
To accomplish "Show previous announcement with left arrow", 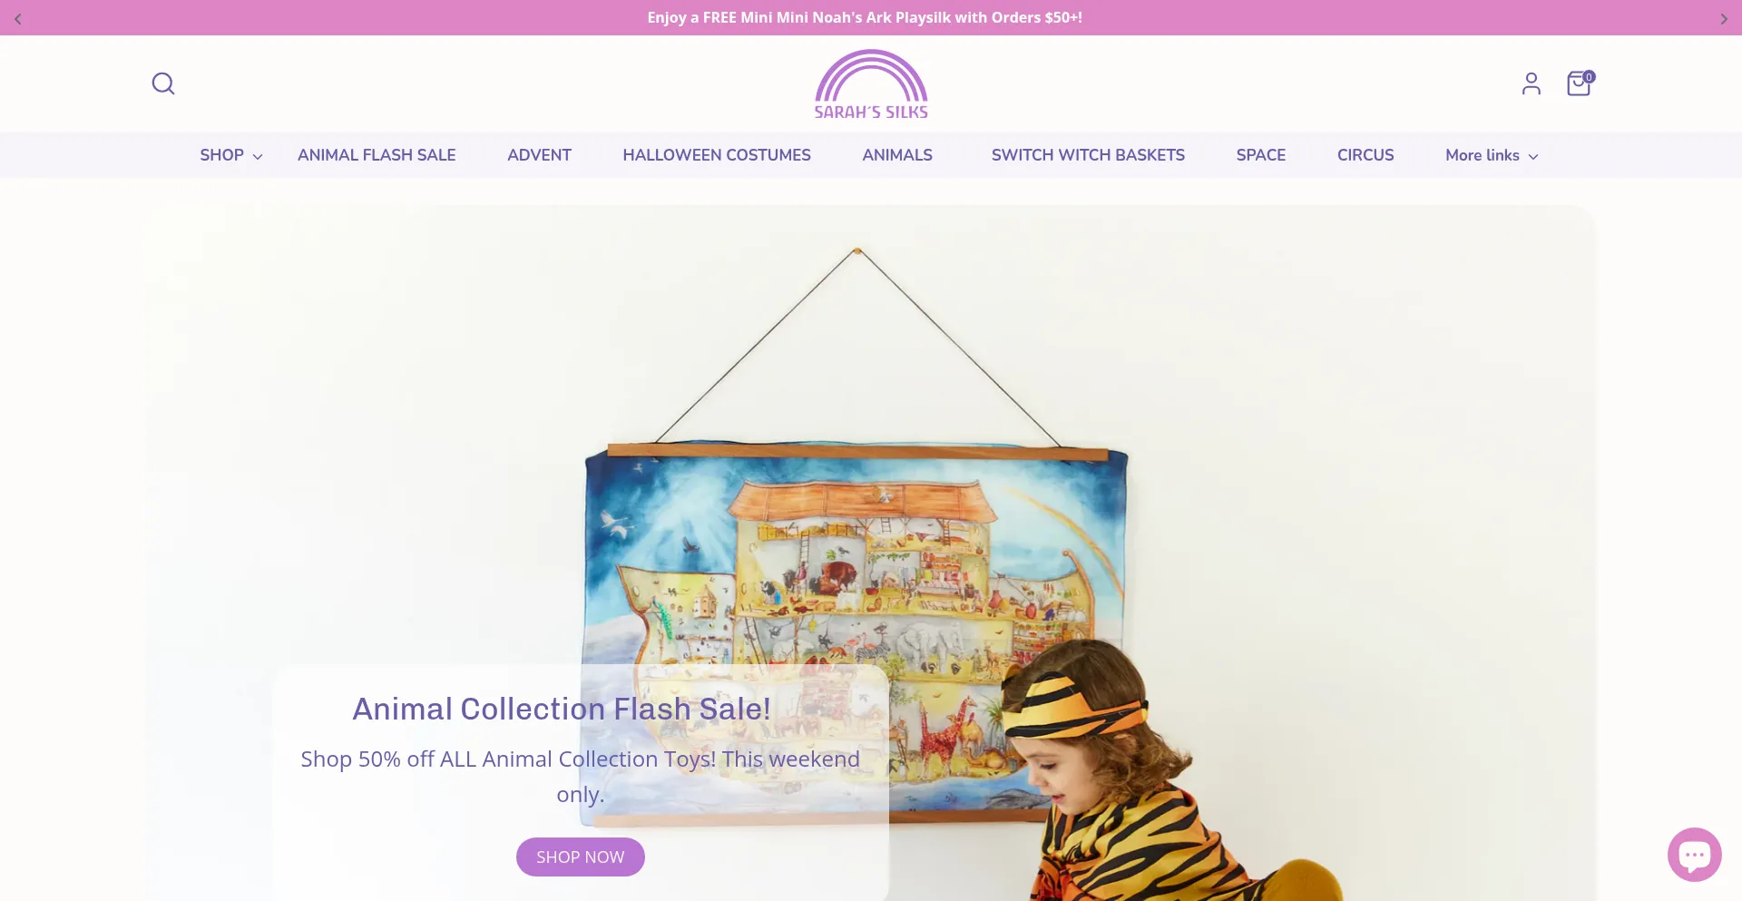I will coord(18,18).
